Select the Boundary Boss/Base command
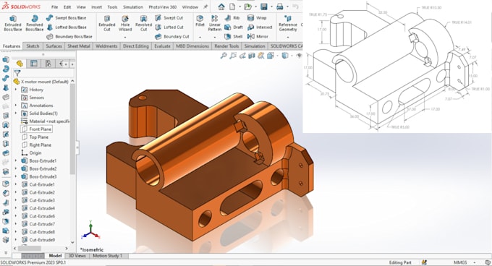 click(69, 37)
